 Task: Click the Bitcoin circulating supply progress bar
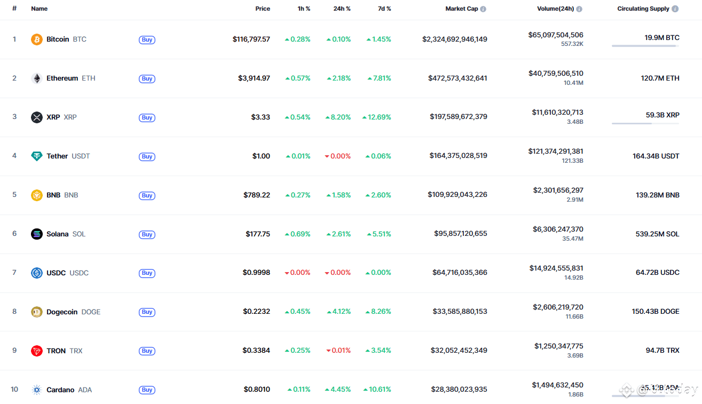(x=645, y=46)
